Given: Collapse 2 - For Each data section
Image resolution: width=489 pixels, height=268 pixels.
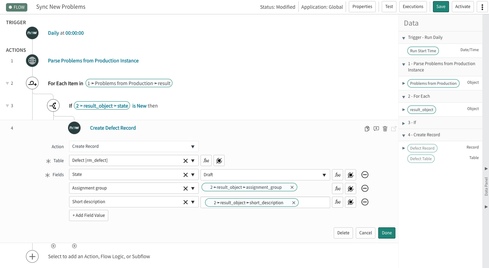Looking at the screenshot, I should coord(404,97).
